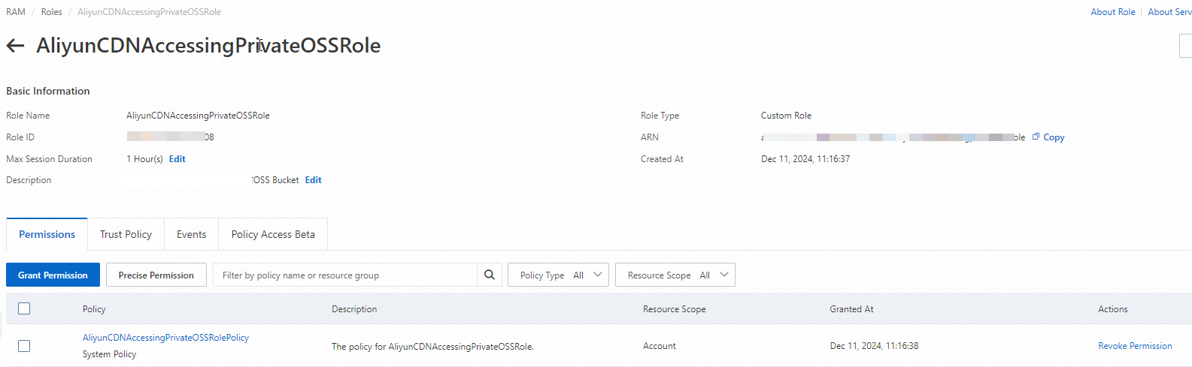Viewport: 1192px width, 367px height.
Task: Focus the filter by policy name field
Action: [345, 275]
